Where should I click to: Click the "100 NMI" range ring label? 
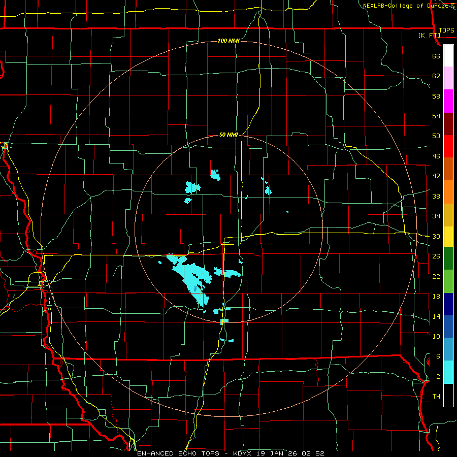228,41
